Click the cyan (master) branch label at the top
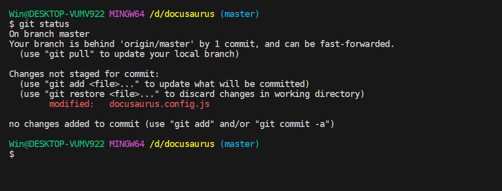The height and width of the screenshot is (191, 502). click(x=239, y=14)
